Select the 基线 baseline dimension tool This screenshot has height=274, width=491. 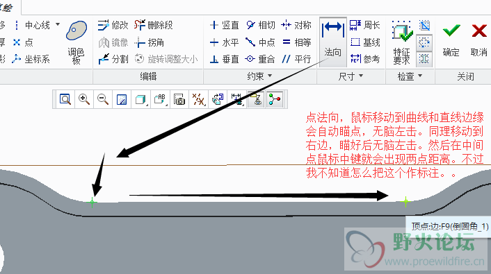(x=364, y=42)
